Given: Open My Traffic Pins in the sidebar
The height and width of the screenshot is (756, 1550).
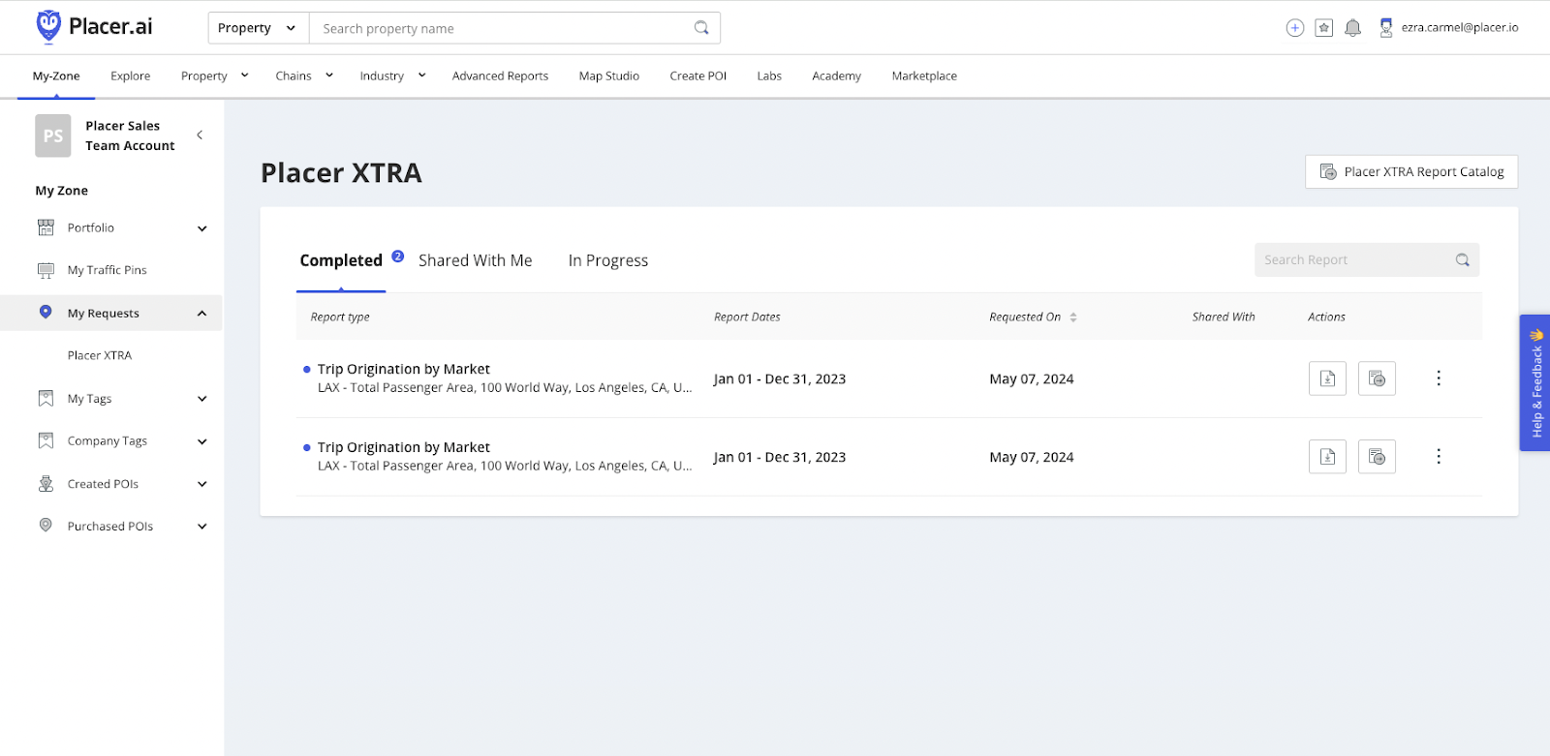Looking at the screenshot, I should [x=108, y=270].
